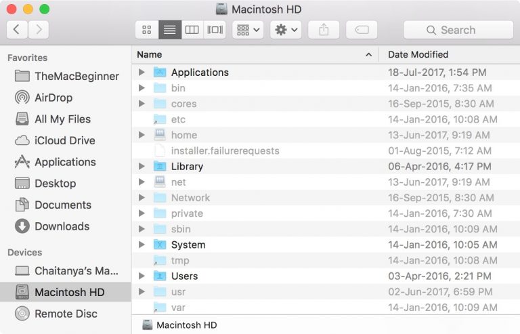Viewport: 520px width, 334px height.
Task: Open Desktop from the sidebar
Action: coord(45,184)
